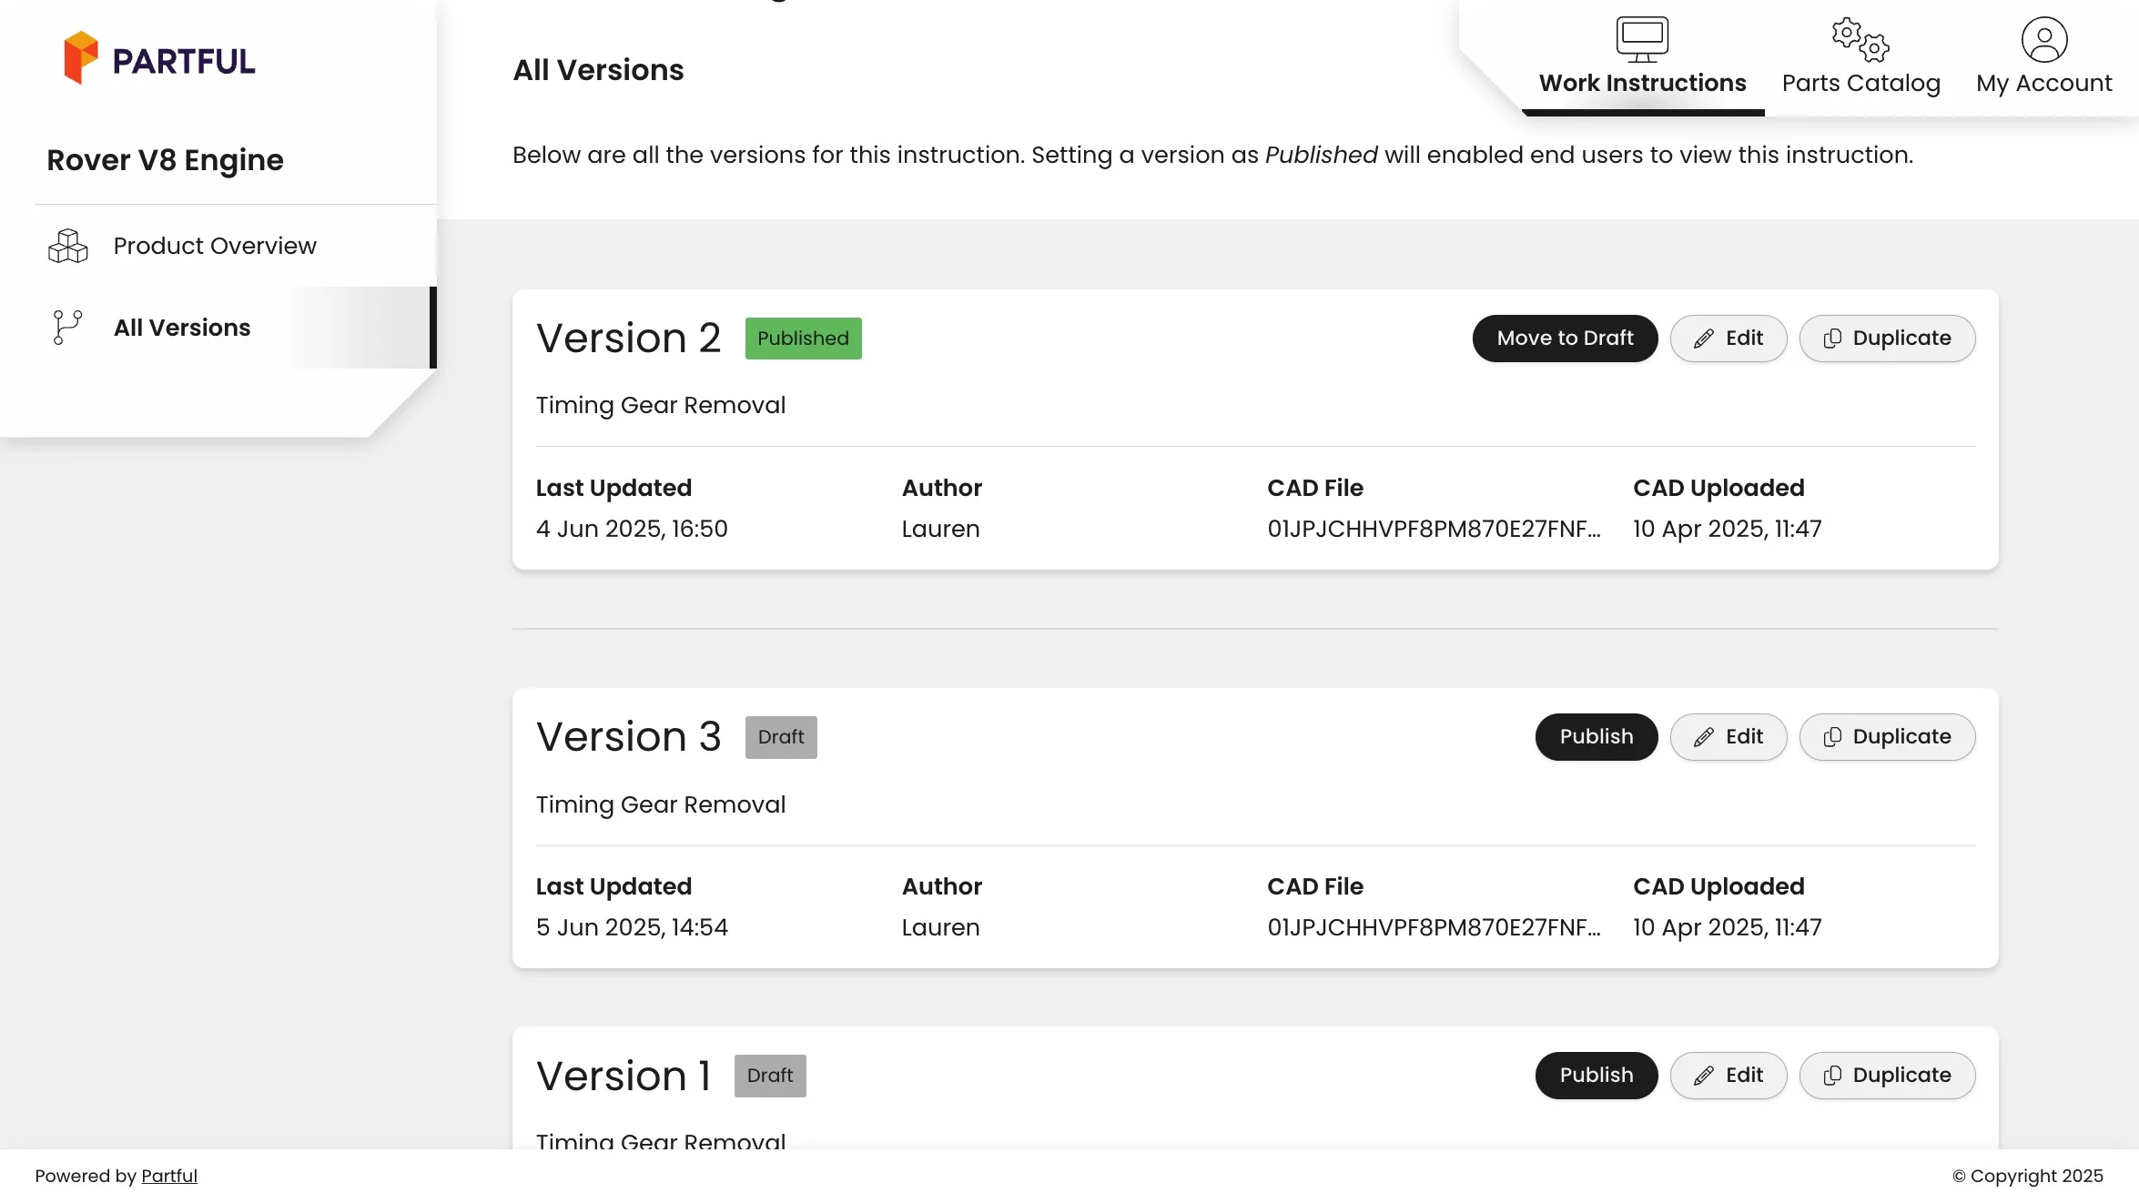Click the Product Overview cubes icon
The height and width of the screenshot is (1203, 2139).
67,246
